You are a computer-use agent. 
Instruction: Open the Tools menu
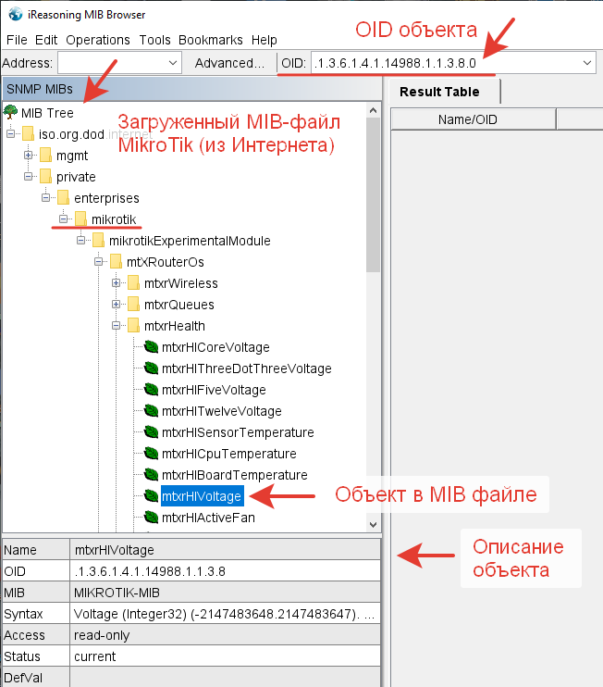click(x=154, y=40)
